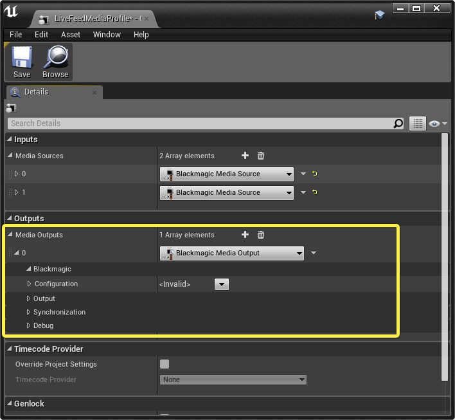Collapse the Media Sources array
Viewport: 455px width, 420px height.
tap(10, 156)
